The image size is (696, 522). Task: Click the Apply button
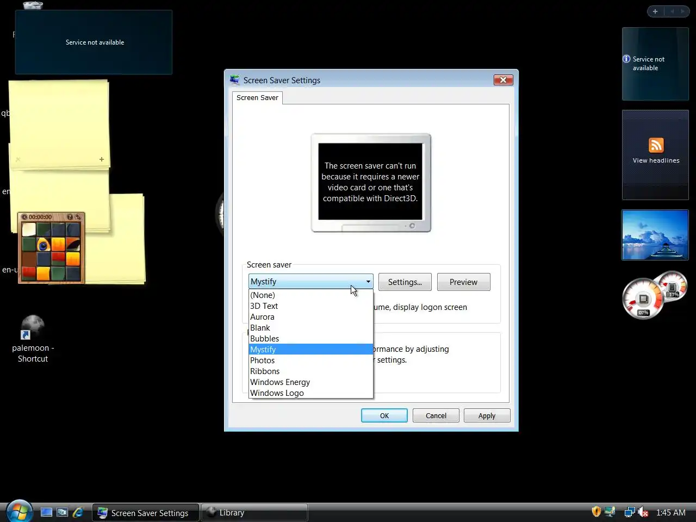click(487, 415)
